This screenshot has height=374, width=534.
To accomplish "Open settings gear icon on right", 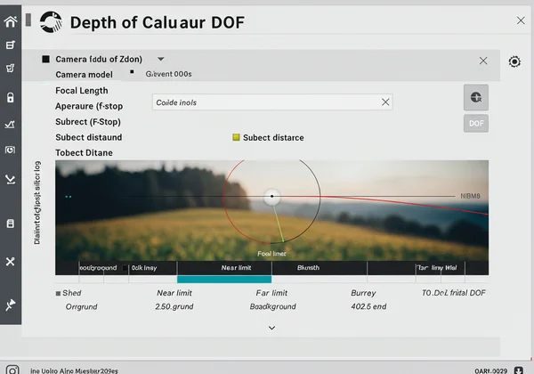I will 514,61.
